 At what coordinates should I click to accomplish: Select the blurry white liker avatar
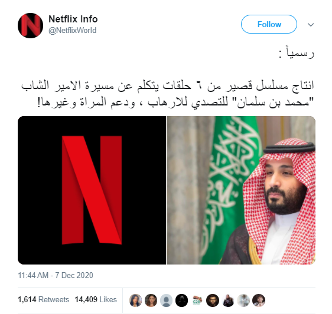243,300
